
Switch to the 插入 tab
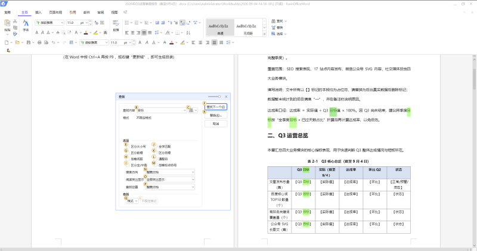click(38, 13)
